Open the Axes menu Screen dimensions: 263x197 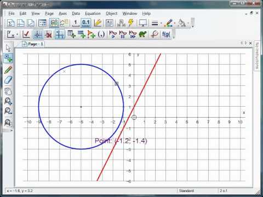point(62,14)
